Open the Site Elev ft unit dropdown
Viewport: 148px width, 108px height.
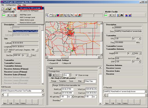(x=27, y=55)
